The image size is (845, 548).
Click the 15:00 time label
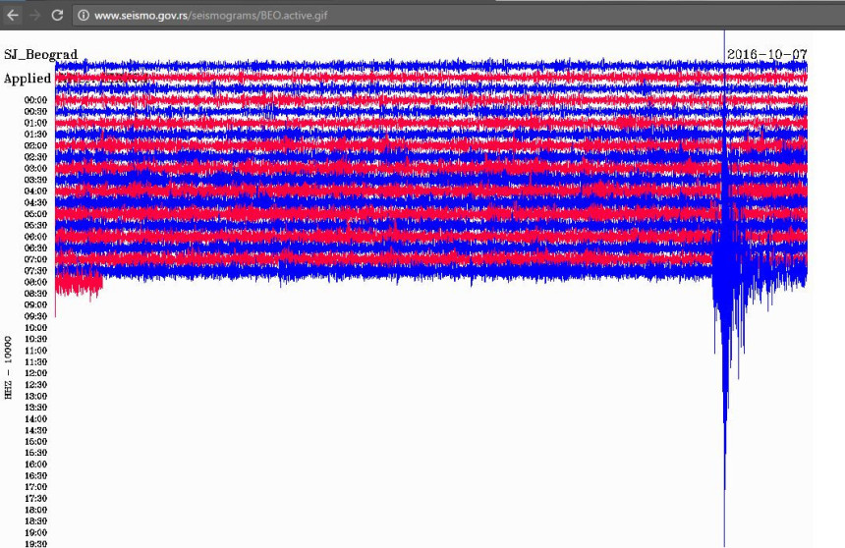pyautogui.click(x=35, y=441)
